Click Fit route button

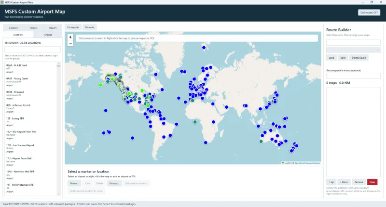coord(90,27)
